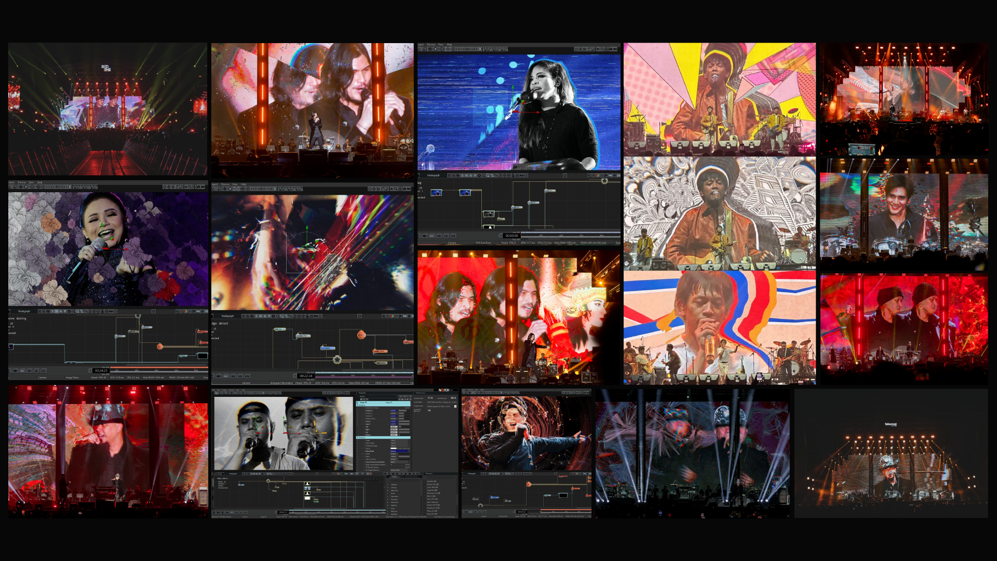
Task: Toggle S snap letter in blue singer nodegraph
Action: 462,176
